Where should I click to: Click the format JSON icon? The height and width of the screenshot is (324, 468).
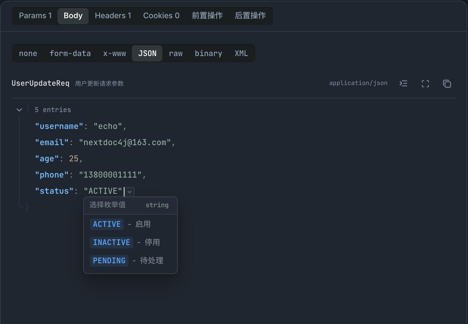click(x=403, y=83)
